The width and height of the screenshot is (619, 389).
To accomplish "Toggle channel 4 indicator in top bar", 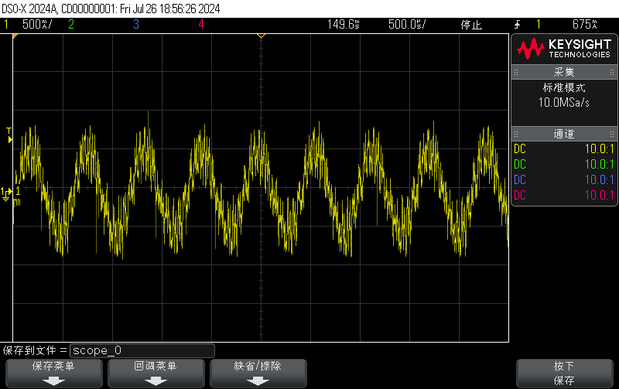I will pyautogui.click(x=201, y=25).
